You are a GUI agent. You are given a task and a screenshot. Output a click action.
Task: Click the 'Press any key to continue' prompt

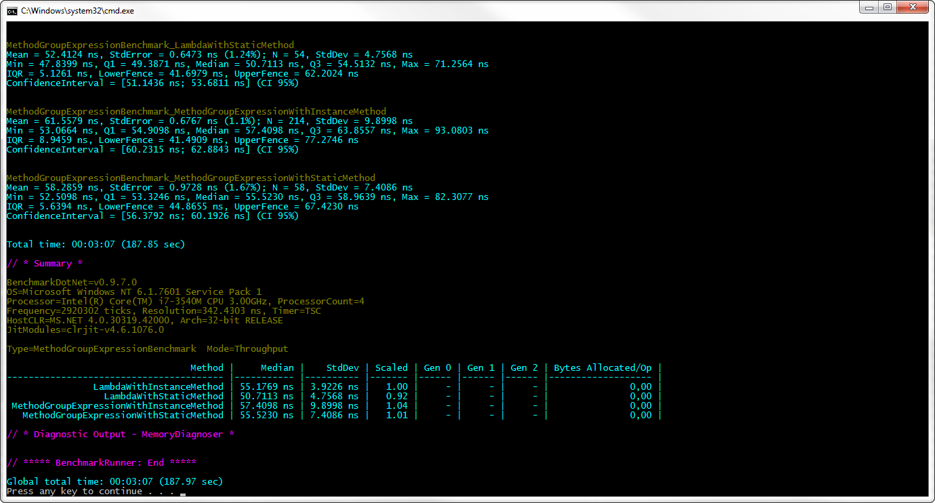[x=91, y=491]
